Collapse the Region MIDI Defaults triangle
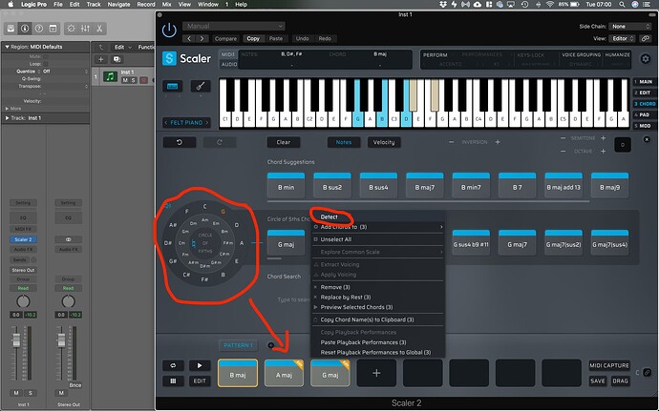This screenshot has width=659, height=411. [x=7, y=47]
